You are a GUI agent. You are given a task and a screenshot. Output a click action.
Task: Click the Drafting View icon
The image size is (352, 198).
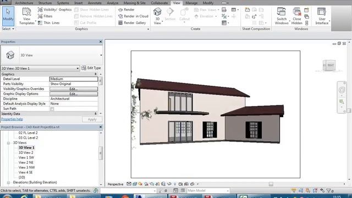tap(224, 10)
